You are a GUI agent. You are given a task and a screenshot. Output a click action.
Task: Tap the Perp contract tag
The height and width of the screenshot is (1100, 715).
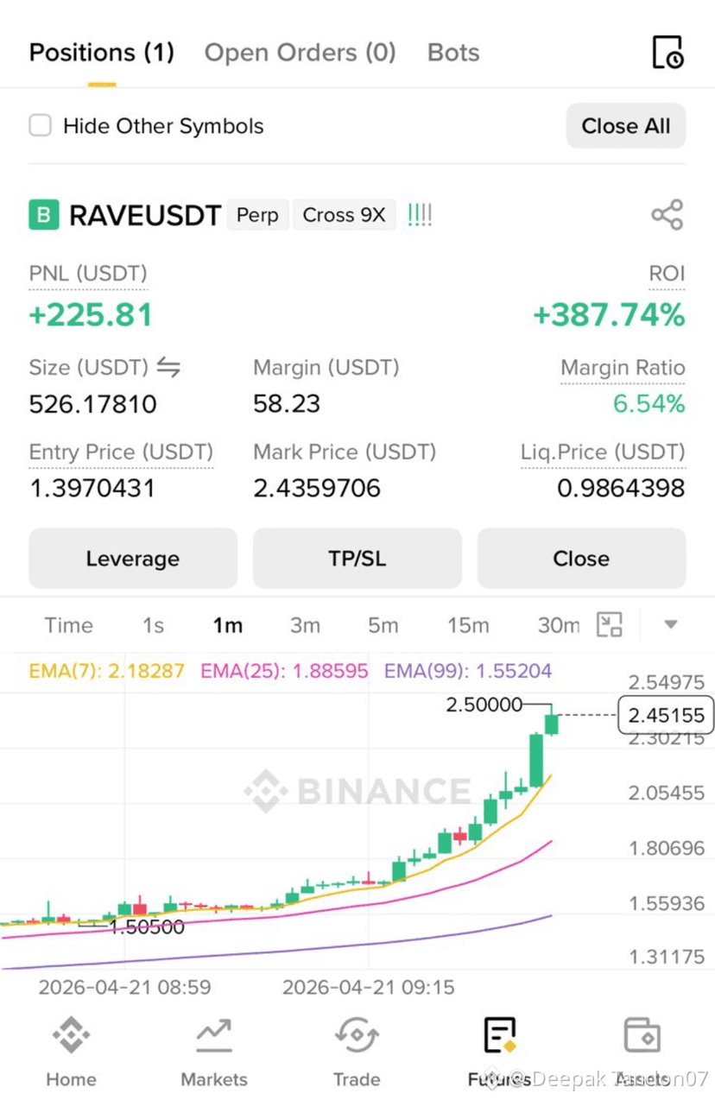point(257,215)
